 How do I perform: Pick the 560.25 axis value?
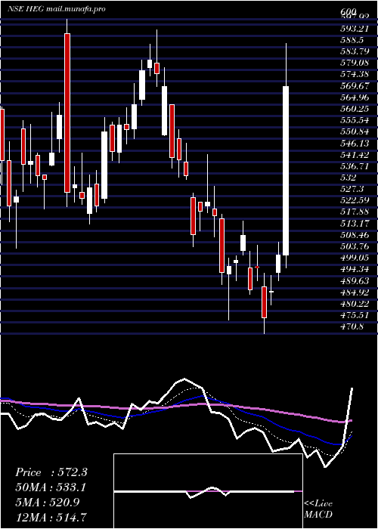pos(354,109)
